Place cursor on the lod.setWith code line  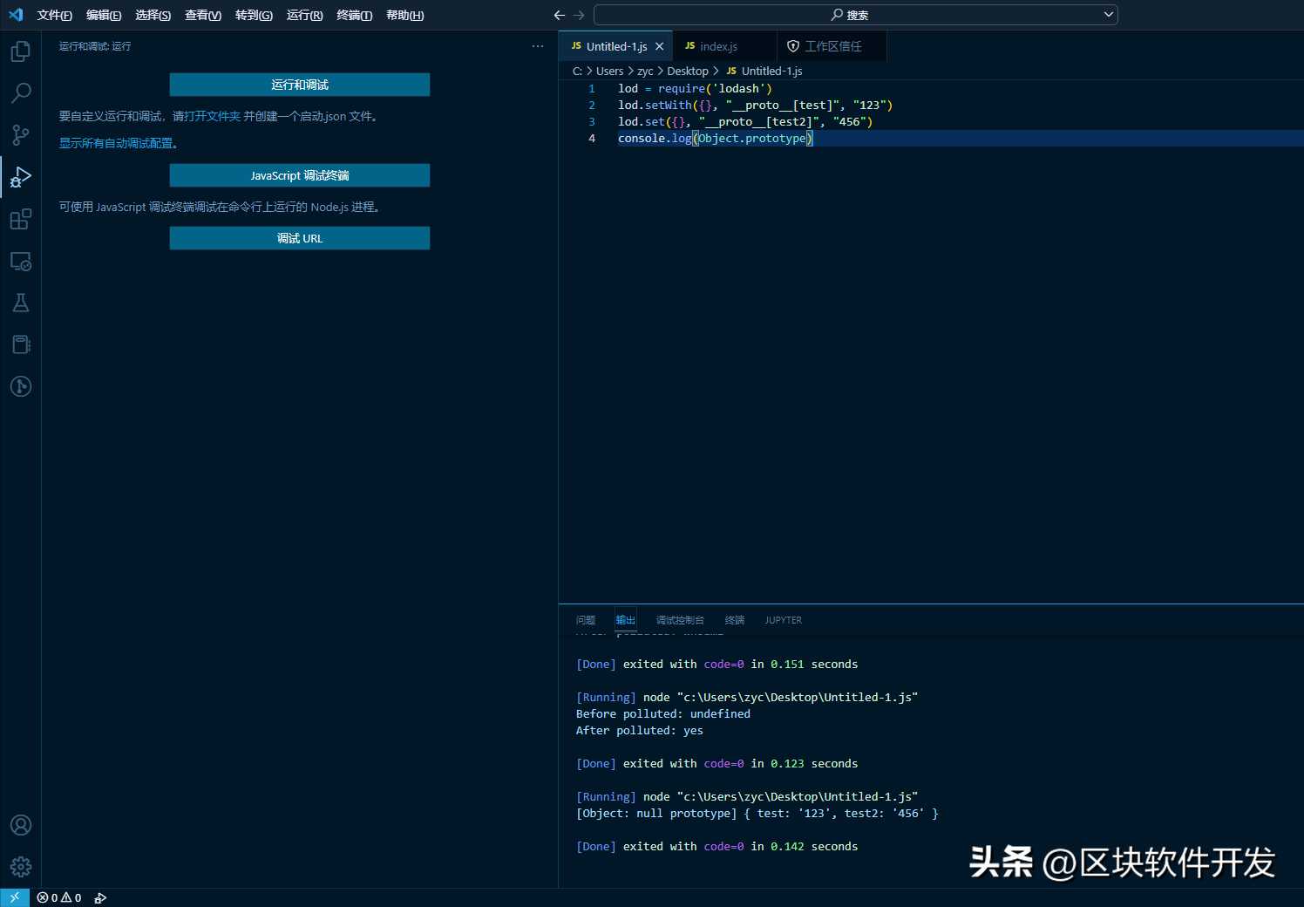[755, 105]
